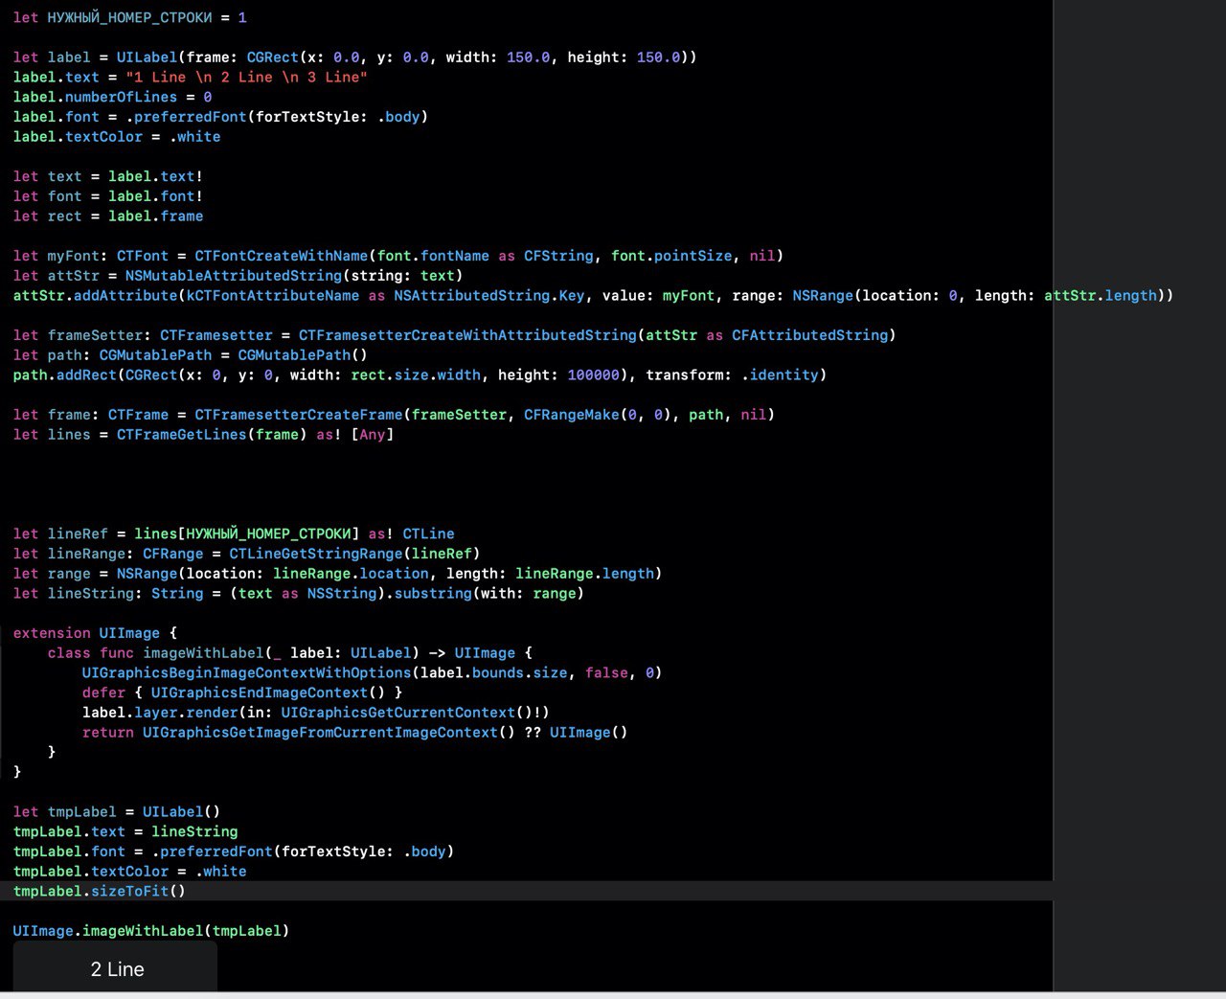Click the line 'let tmpLabel = UILabel()'
Screen dimensions: 1226x999
(117, 812)
